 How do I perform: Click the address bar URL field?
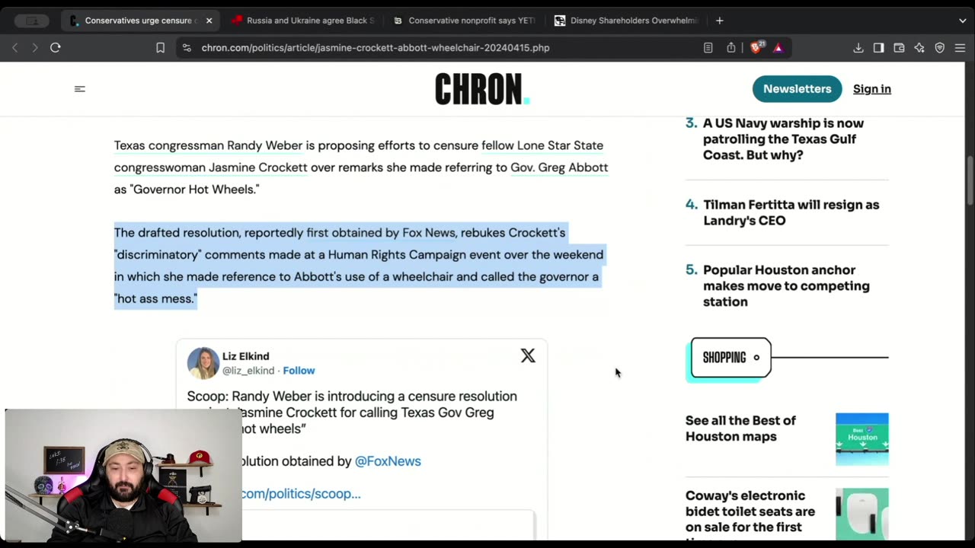[x=375, y=47]
